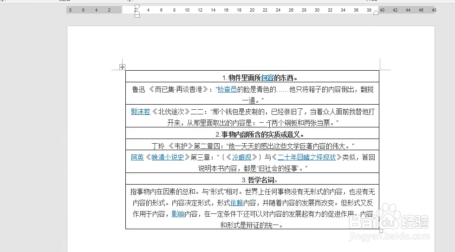This screenshot has width=455, height=252.
Task: Click the text '内容决定形式'
Action: (x=191, y=203)
